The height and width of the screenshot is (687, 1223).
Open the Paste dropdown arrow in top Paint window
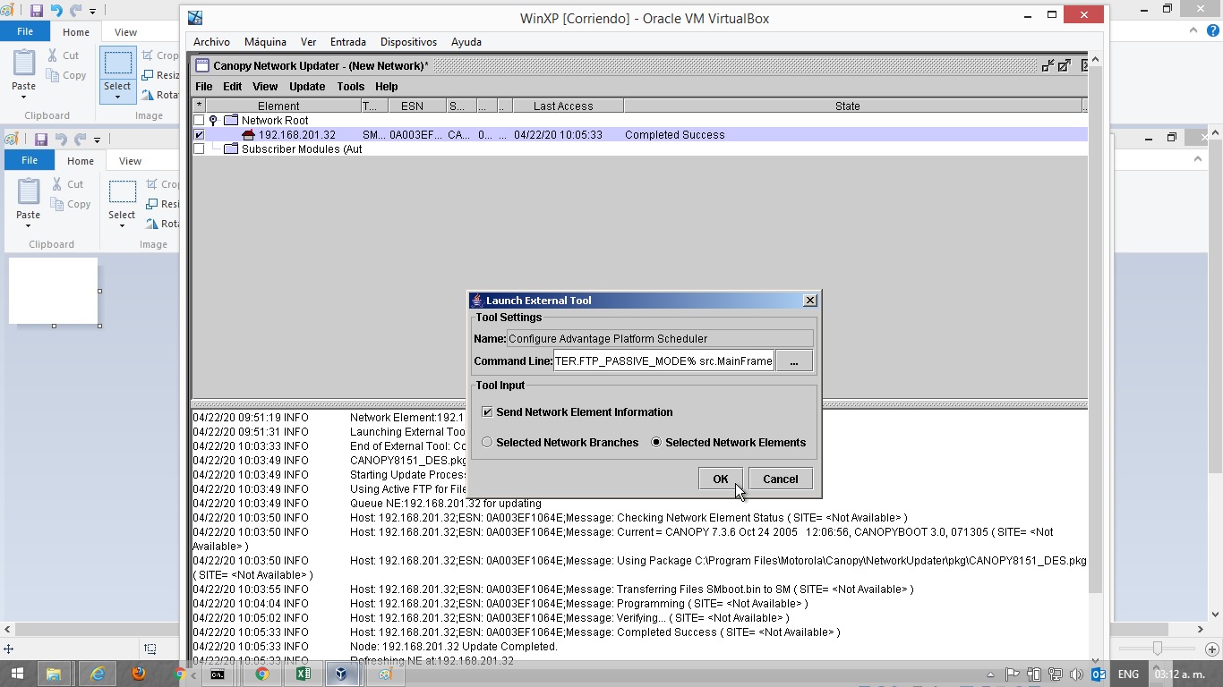coord(23,97)
